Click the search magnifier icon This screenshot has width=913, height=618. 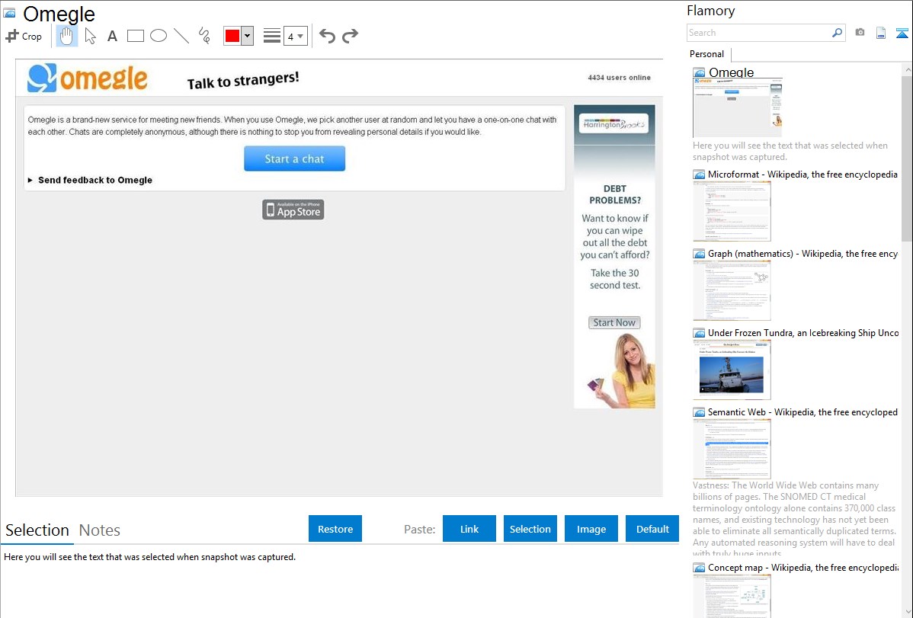(838, 33)
